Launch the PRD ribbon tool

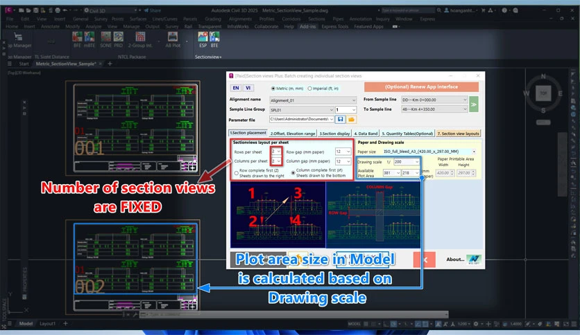pos(119,39)
